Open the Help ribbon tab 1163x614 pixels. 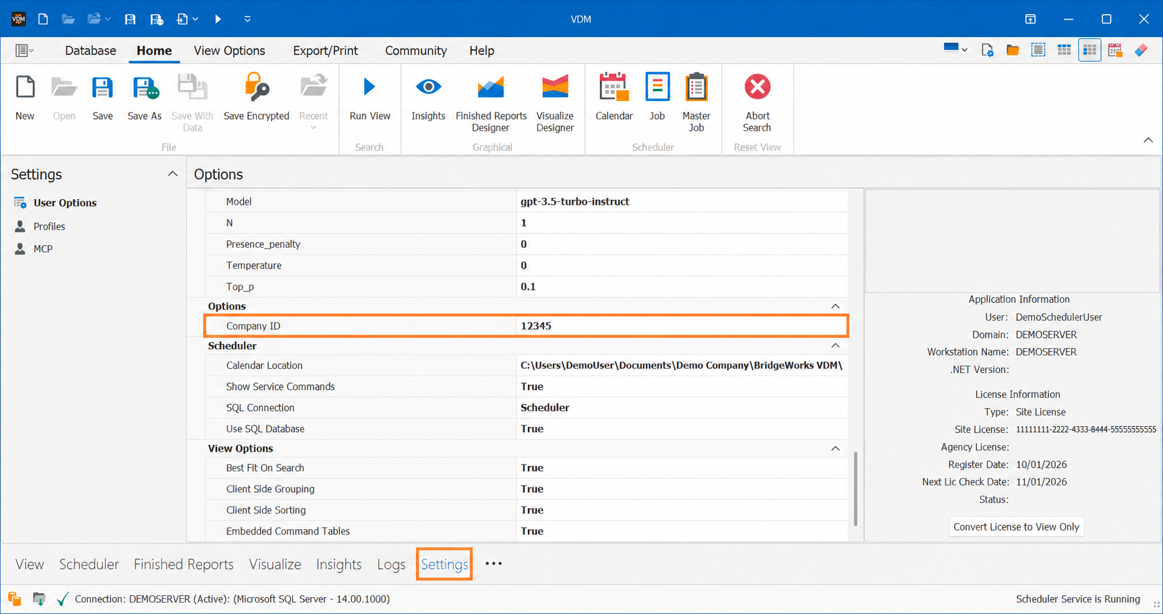[481, 50]
